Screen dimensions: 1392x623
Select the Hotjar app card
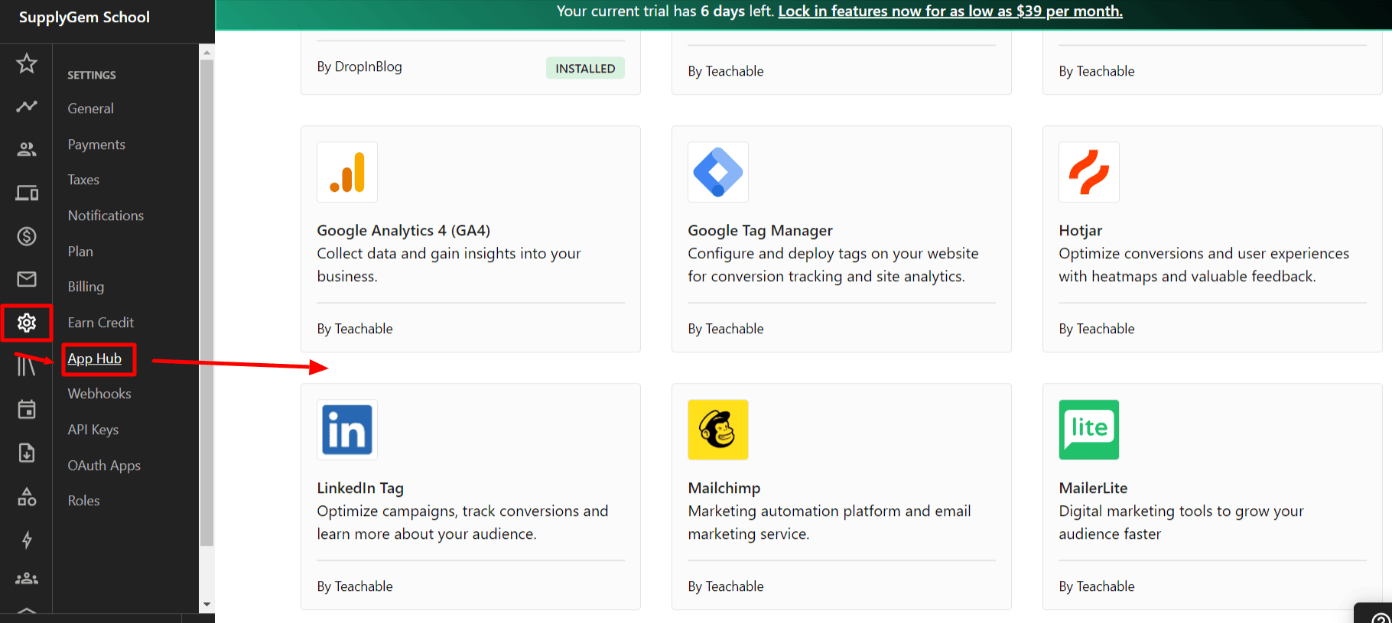[x=1212, y=238]
